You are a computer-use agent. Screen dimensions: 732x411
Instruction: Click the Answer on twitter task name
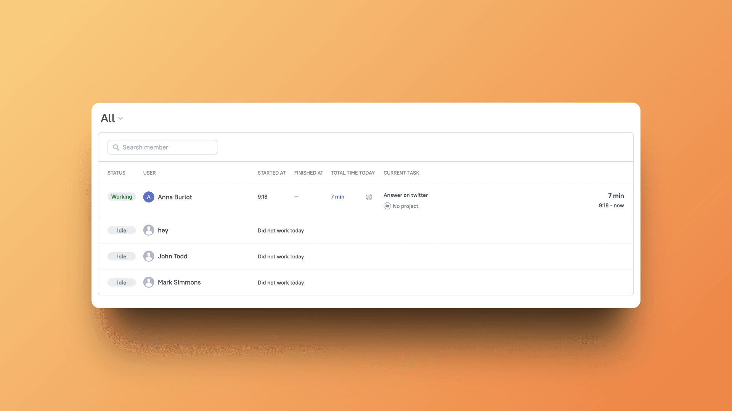[x=406, y=195]
